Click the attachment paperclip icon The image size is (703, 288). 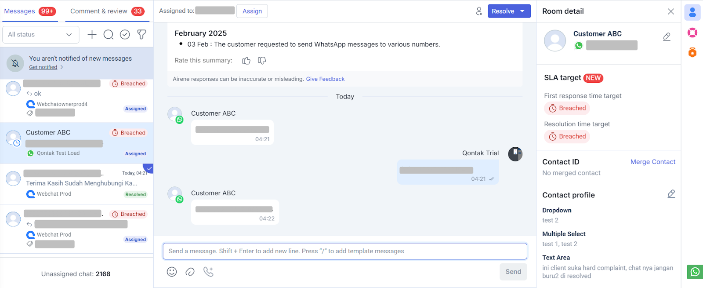click(190, 272)
